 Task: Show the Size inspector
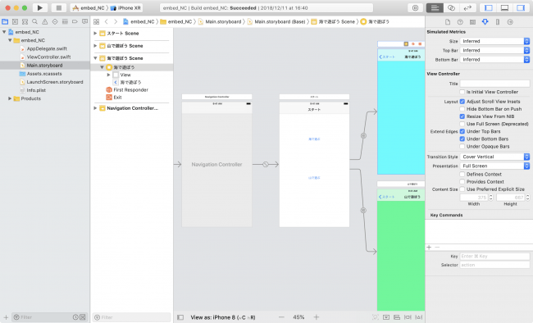point(498,22)
